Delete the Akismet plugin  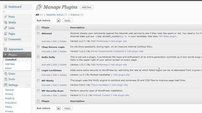coord(63,41)
